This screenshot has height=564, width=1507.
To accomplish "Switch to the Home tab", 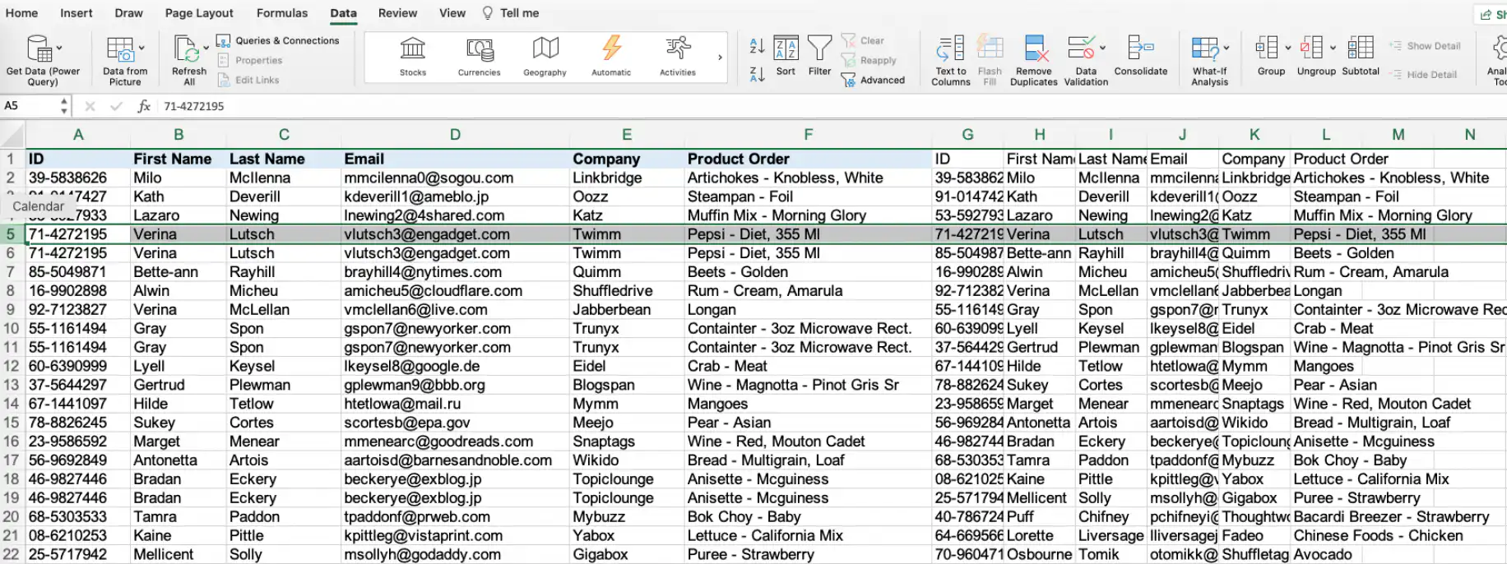I will click(21, 13).
